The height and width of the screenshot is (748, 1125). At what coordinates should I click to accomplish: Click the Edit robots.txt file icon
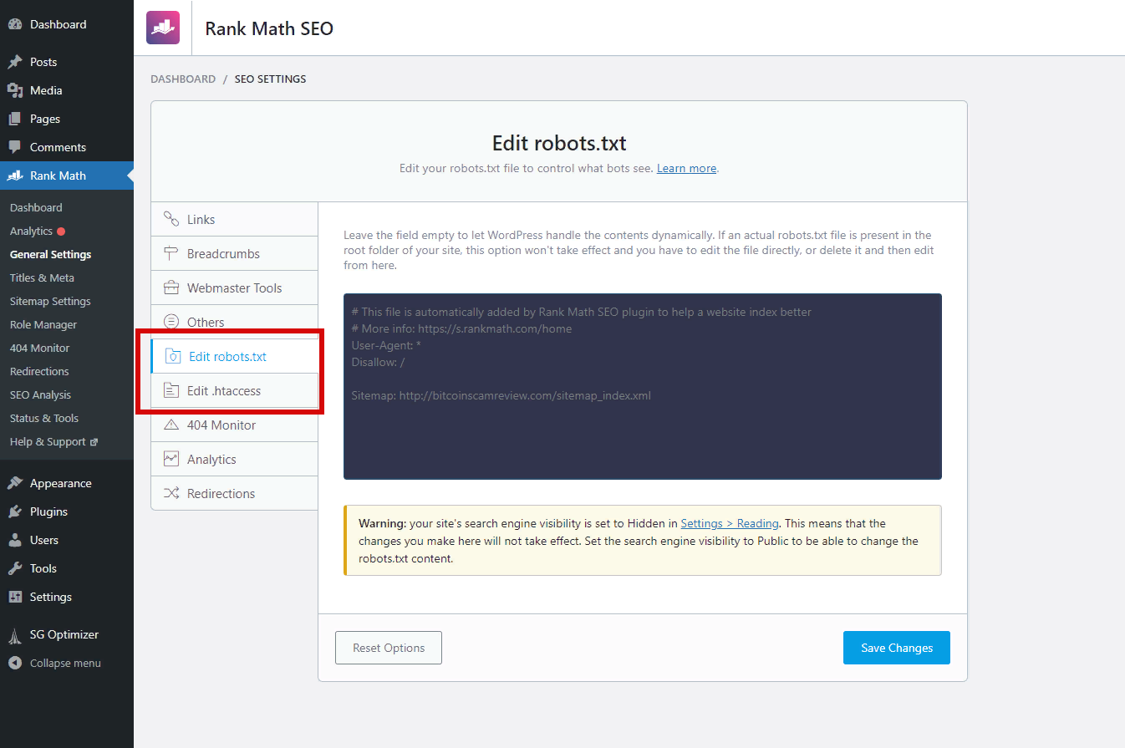[173, 356]
